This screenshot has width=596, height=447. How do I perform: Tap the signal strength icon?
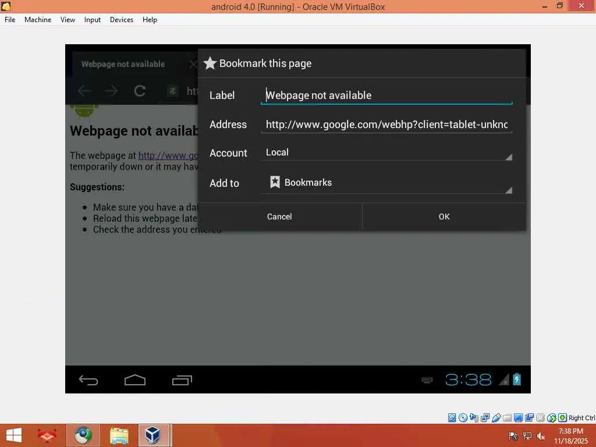click(504, 379)
